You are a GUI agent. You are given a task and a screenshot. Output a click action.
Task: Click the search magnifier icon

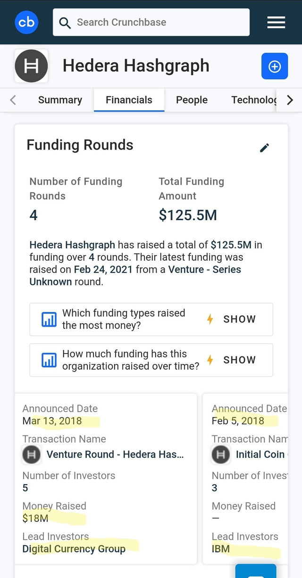tap(65, 23)
